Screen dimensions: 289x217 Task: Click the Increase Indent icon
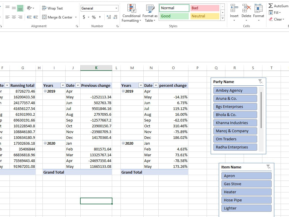(x=35, y=17)
